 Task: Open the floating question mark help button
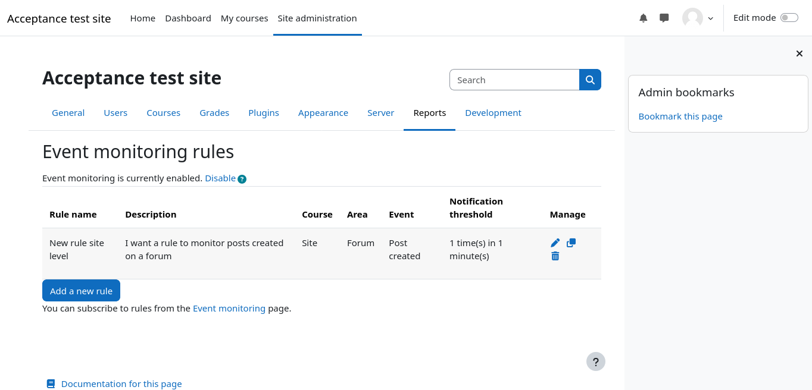tap(595, 361)
